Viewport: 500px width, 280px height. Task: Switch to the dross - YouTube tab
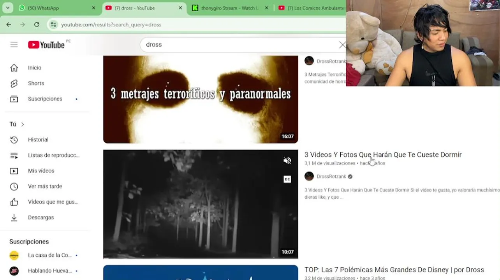tap(145, 8)
